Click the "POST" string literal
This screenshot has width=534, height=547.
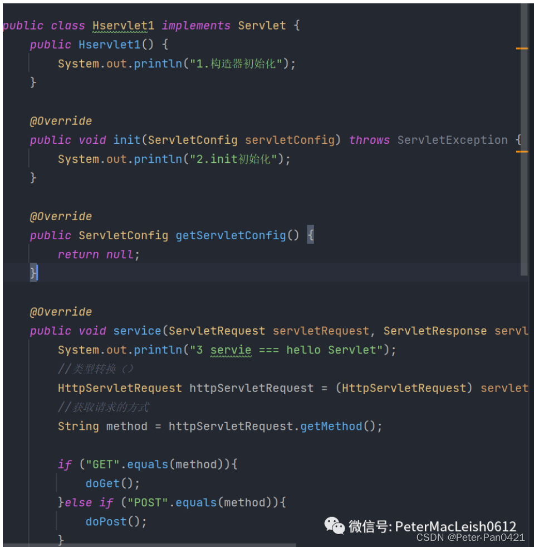click(x=148, y=503)
